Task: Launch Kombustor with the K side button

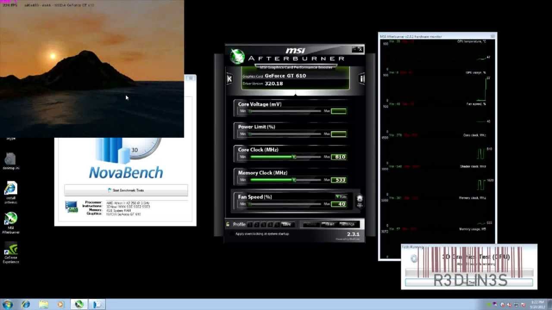Action: (229, 79)
